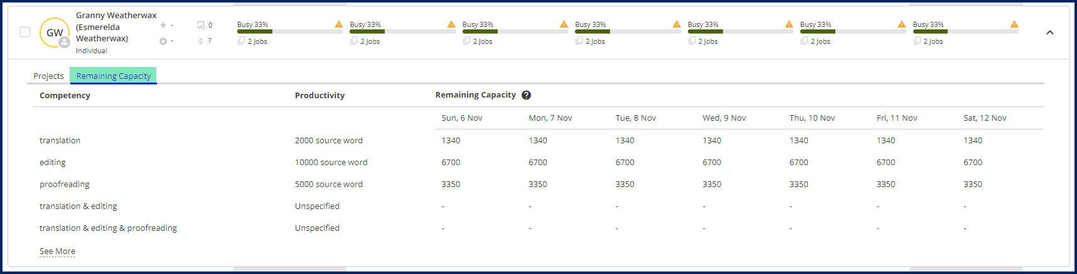Image resolution: width=1077 pixels, height=274 pixels.
Task: Collapse the Granny Weatherwax row with chevron
Action: click(x=1050, y=33)
